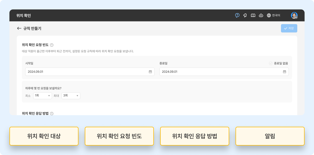Click the help icon next to 위치 확인 응답 방법
Screen dimensions: 314x155
tap(51, 113)
